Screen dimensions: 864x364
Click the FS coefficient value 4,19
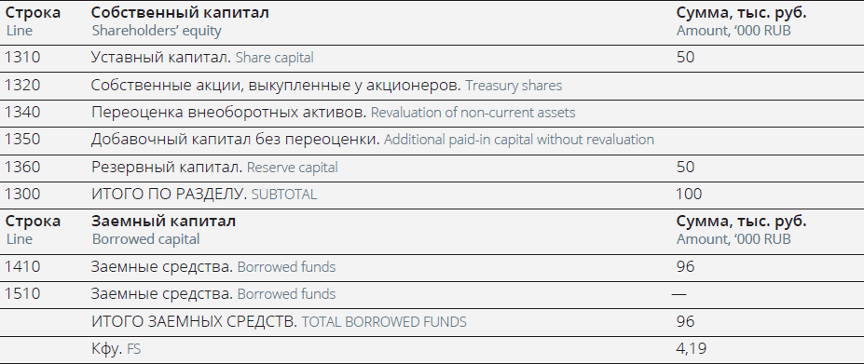click(691, 348)
